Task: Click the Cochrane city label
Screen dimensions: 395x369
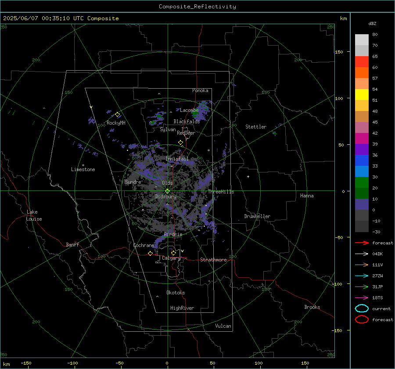Action: click(x=144, y=245)
